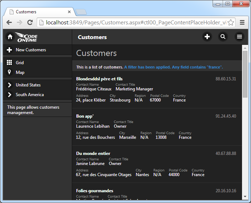This screenshot has width=251, height=203.
Task: Go back using the browser back arrow
Action: 9,23
